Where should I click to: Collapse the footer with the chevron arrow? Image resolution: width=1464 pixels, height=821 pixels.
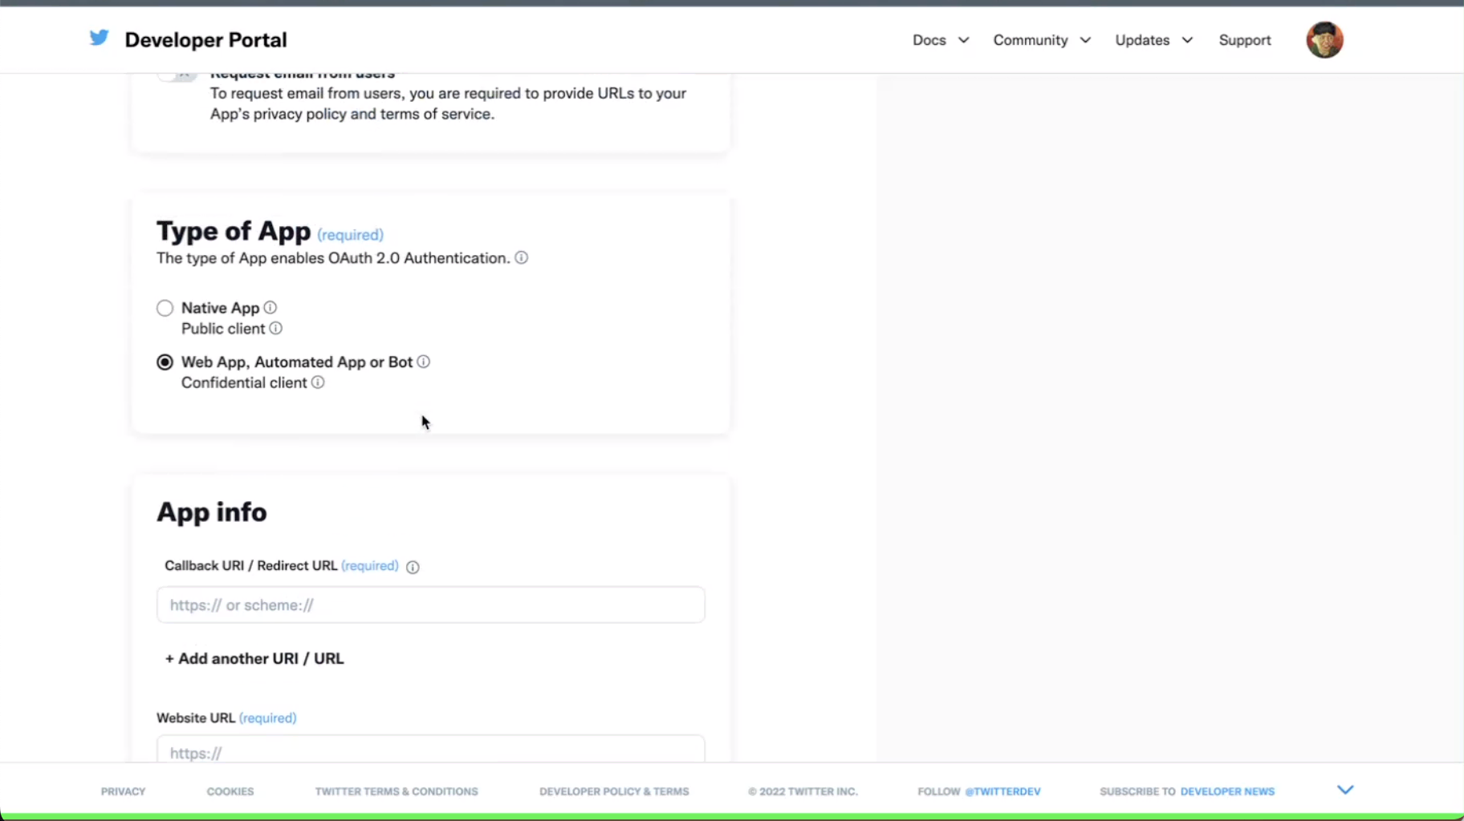coord(1345,790)
